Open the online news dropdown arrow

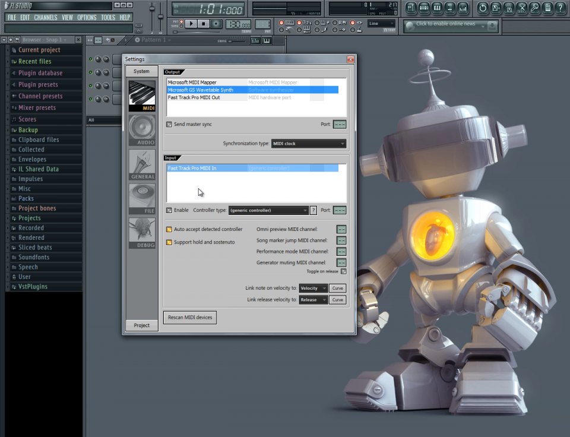pyautogui.click(x=483, y=26)
